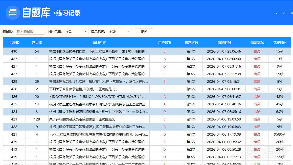Click the 159秒 time spent cell
This screenshot has width=293, height=165.
pyautogui.click(x=280, y=157)
